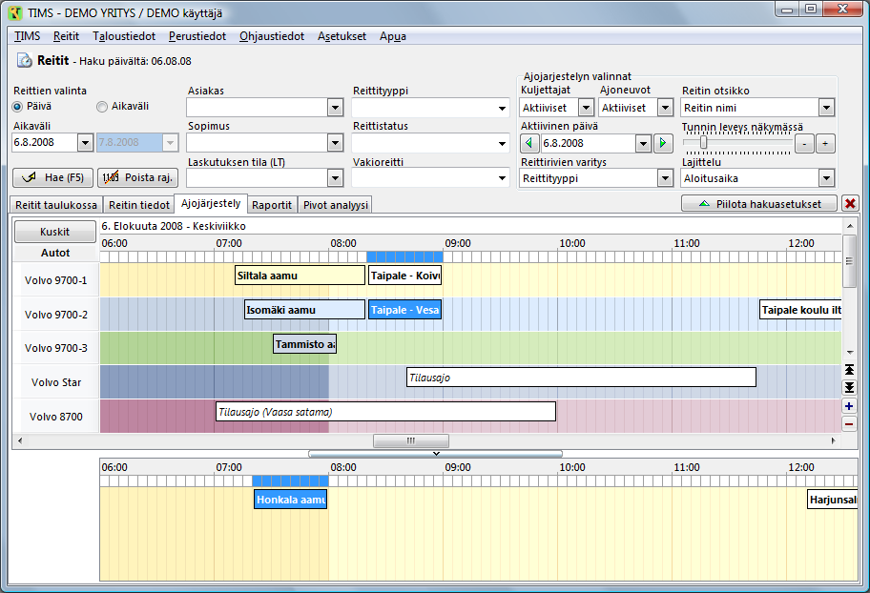Click the right arrow of horizontal scrollbar
Viewport: 870px width, 593px height.
pyautogui.click(x=834, y=441)
